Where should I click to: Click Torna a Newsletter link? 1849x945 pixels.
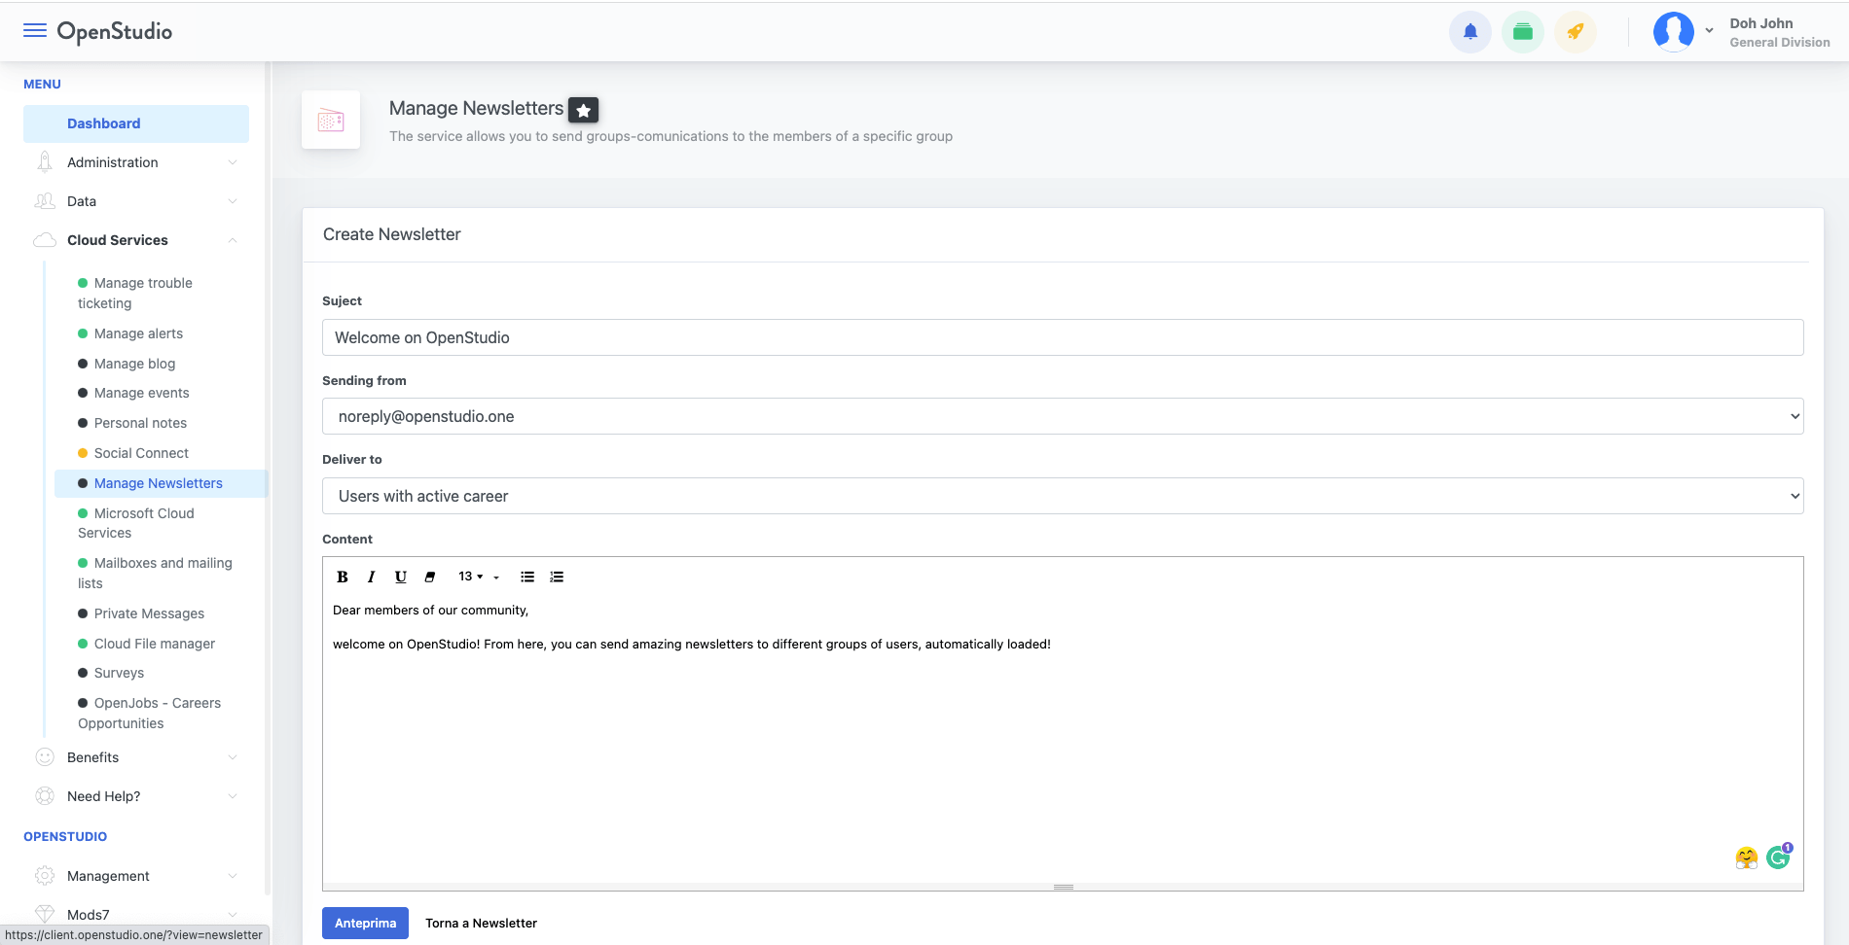coord(481,923)
